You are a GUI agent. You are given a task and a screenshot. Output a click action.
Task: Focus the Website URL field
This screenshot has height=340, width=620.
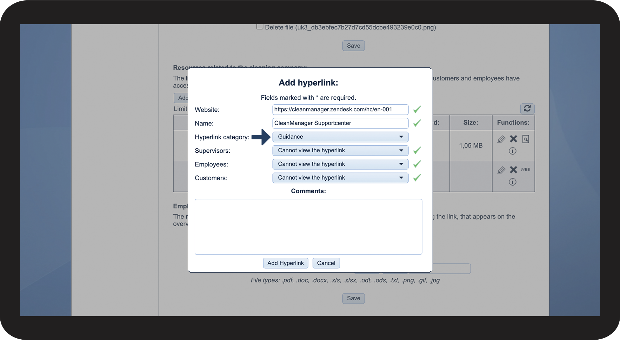(340, 110)
